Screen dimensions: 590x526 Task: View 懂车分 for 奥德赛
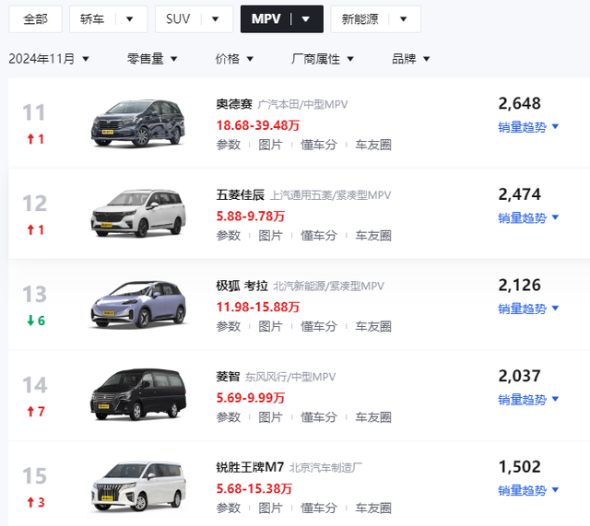click(319, 145)
